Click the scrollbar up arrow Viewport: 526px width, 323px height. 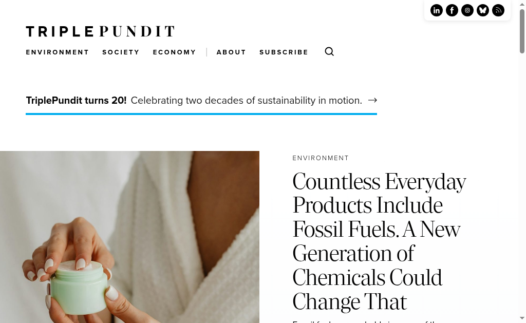522,4
